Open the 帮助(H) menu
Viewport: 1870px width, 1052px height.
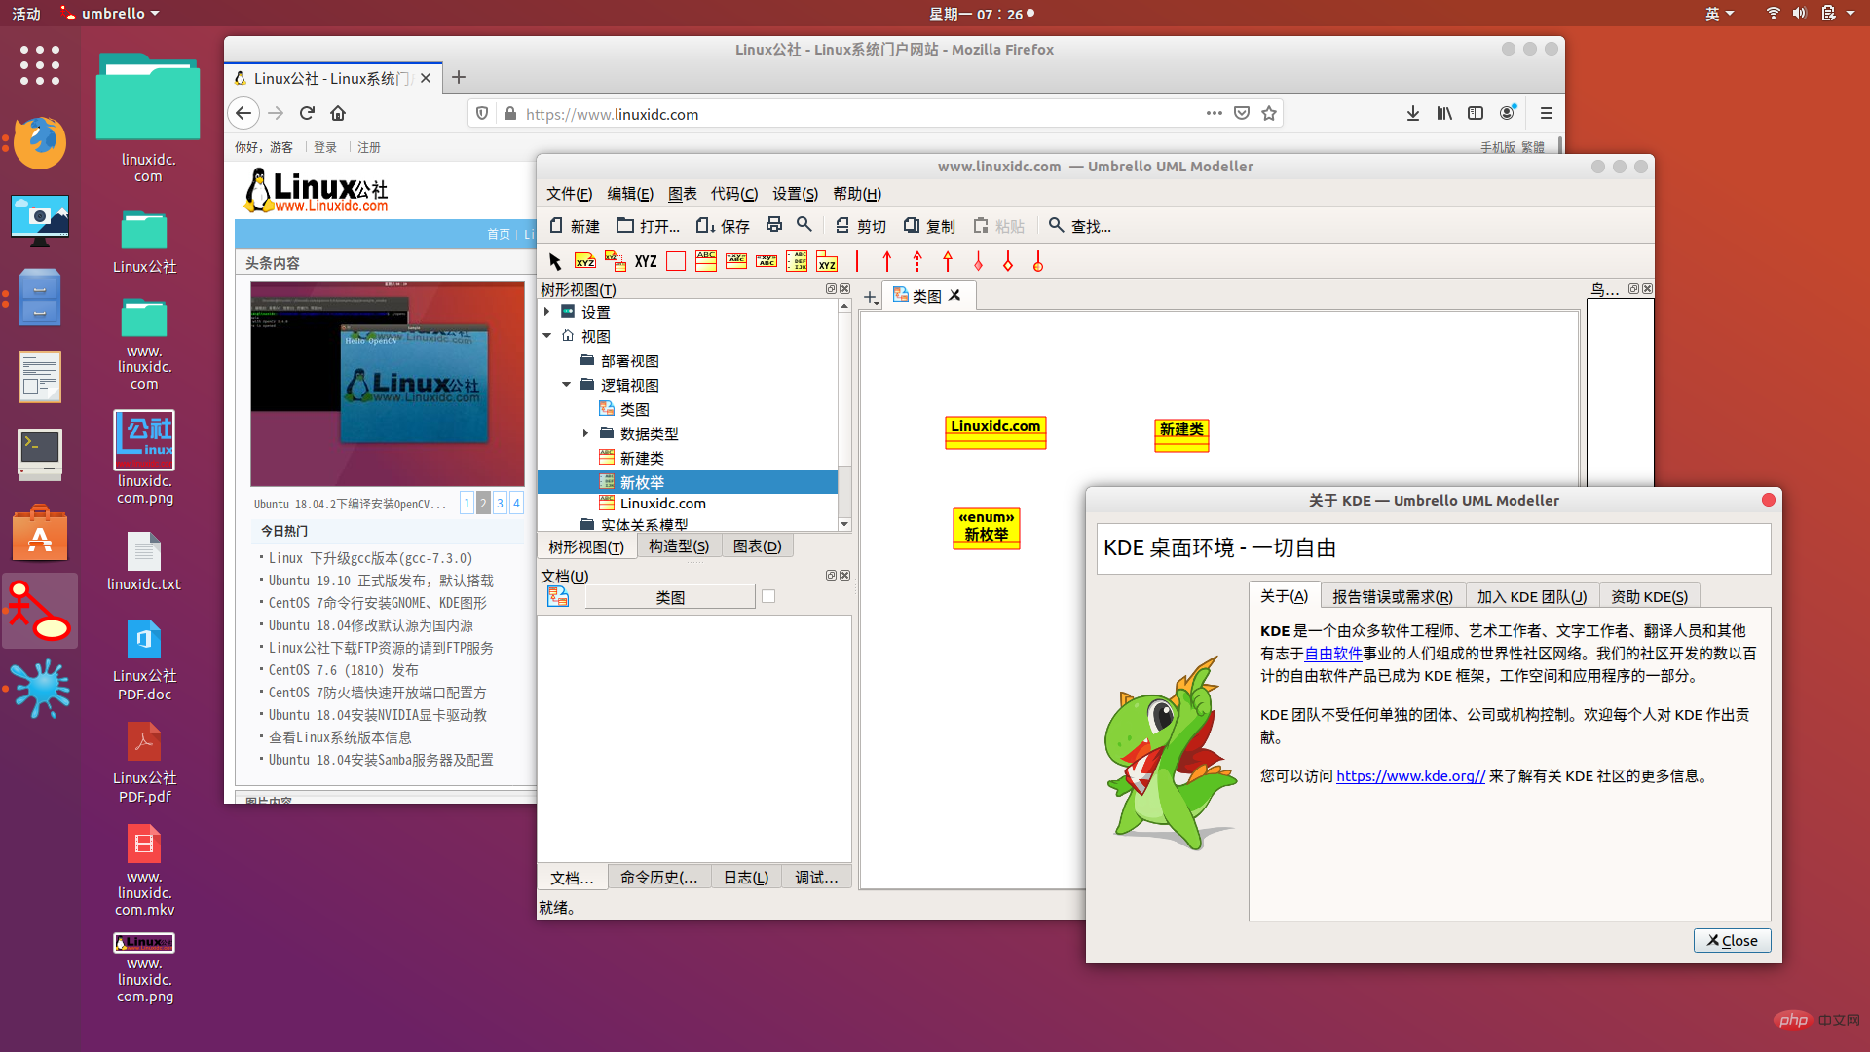[x=857, y=193]
